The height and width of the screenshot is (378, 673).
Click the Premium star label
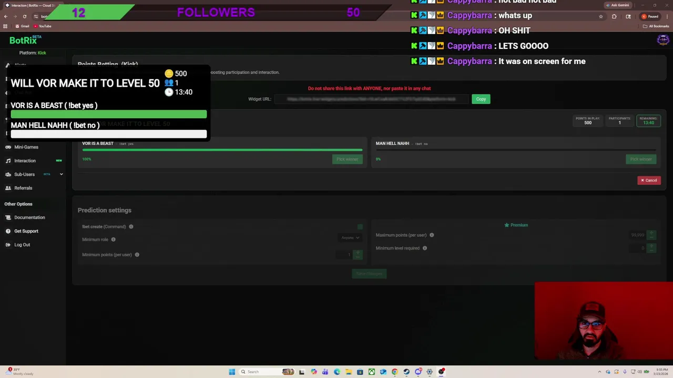[x=516, y=225]
